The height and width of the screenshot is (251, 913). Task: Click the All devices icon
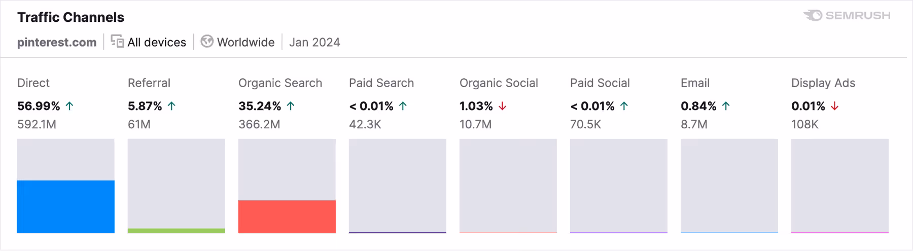[117, 42]
